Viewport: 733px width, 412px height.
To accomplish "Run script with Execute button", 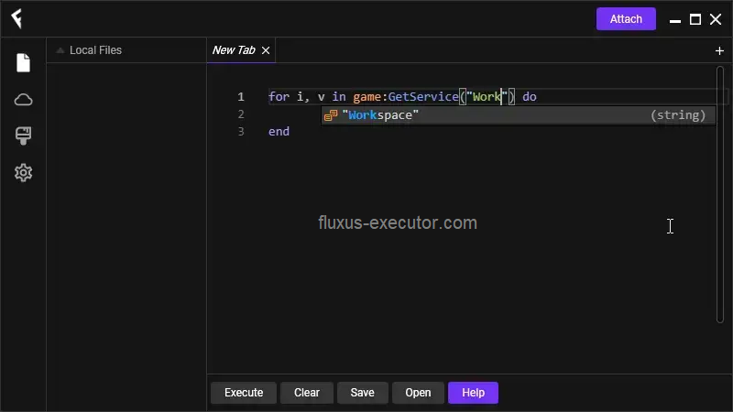I will (x=244, y=393).
